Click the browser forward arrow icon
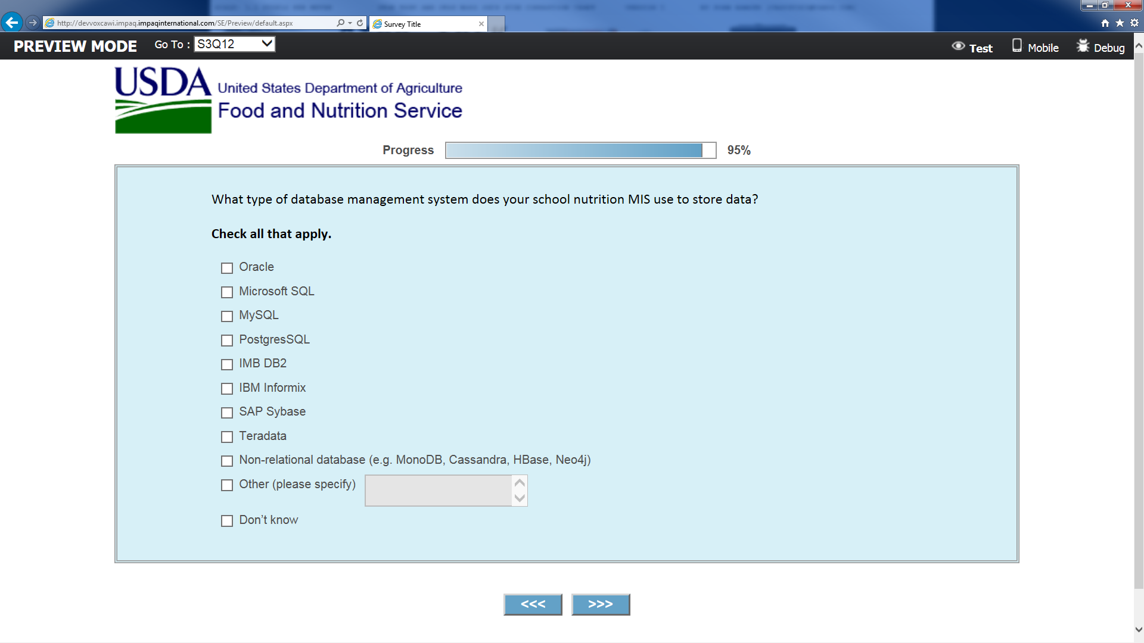The height and width of the screenshot is (643, 1144). tap(33, 23)
